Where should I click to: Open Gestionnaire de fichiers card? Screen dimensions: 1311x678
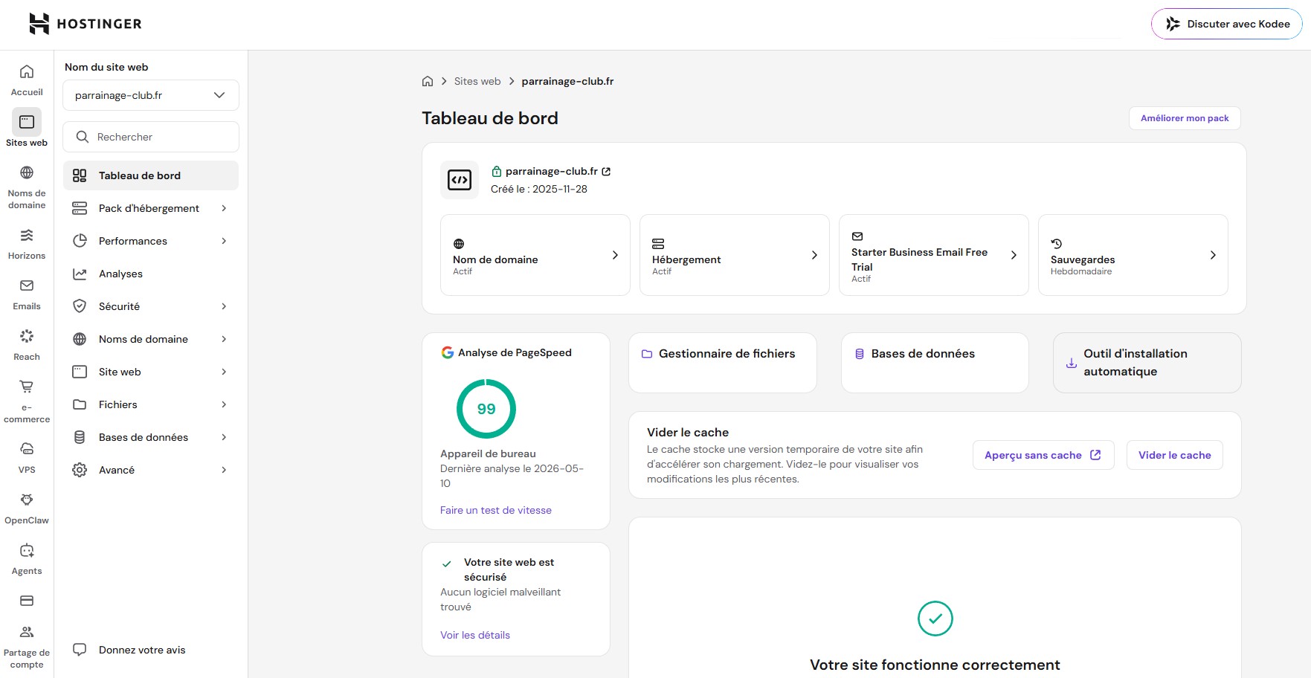(x=723, y=363)
